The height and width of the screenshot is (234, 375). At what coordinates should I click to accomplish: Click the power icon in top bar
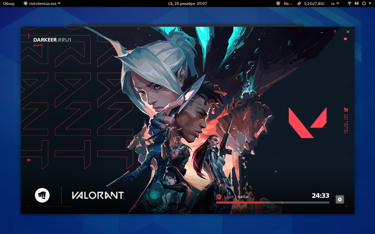[x=364, y=4]
